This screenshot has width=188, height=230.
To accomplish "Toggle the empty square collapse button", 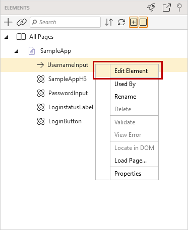I will point(143,22).
